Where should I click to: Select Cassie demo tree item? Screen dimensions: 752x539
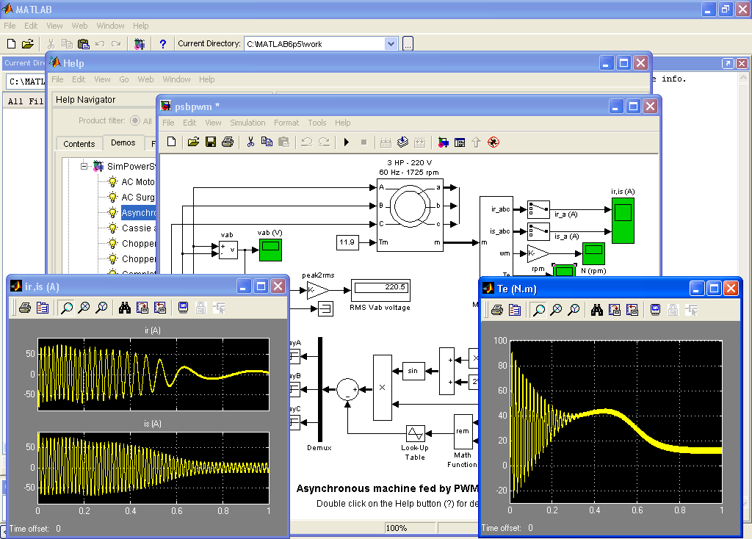tap(139, 228)
